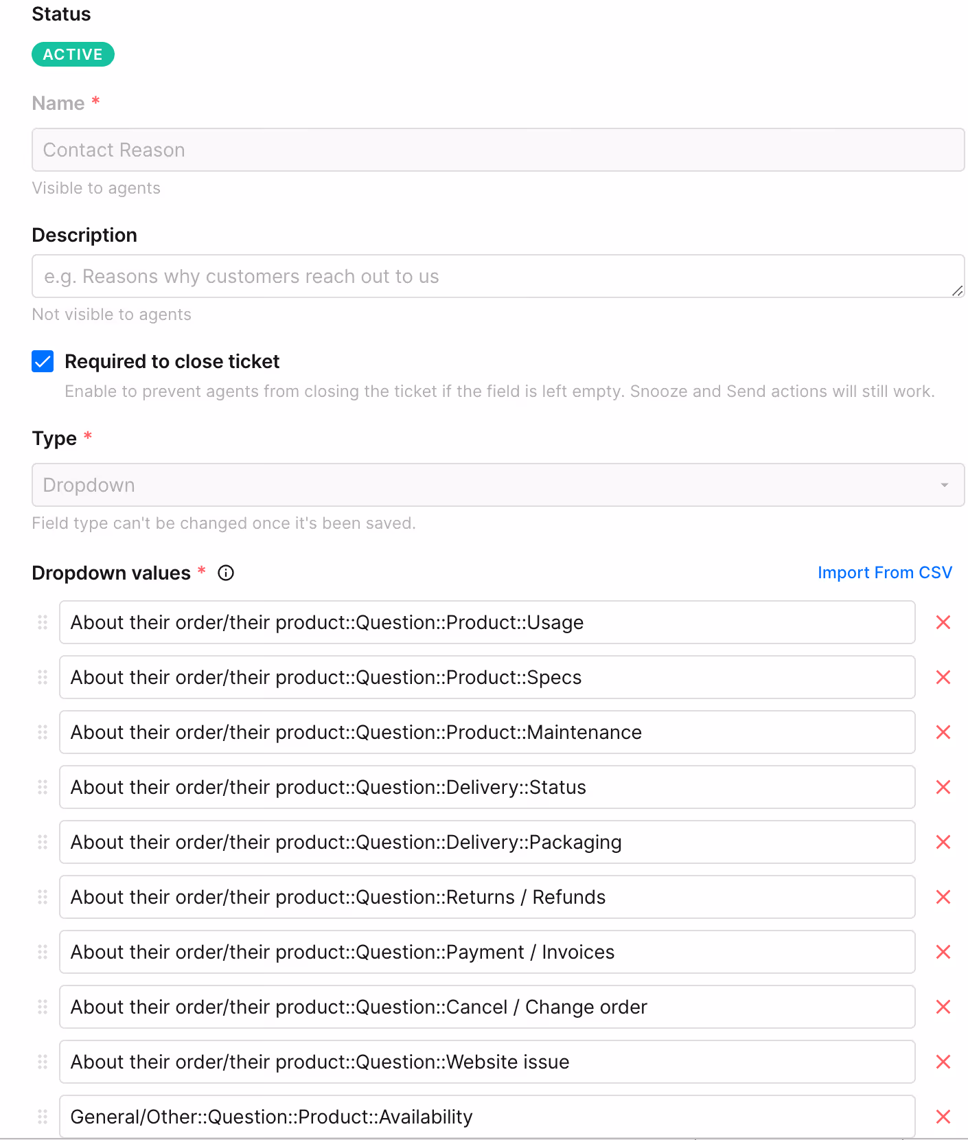This screenshot has height=1140, width=968.
Task: Grab the drag handle for Delivery::Packaging row
Action: coord(43,842)
